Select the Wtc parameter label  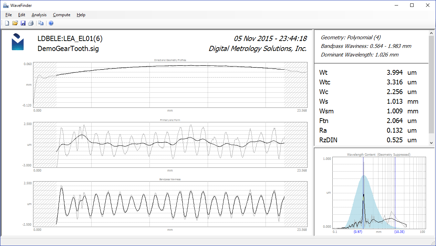pyautogui.click(x=325, y=82)
